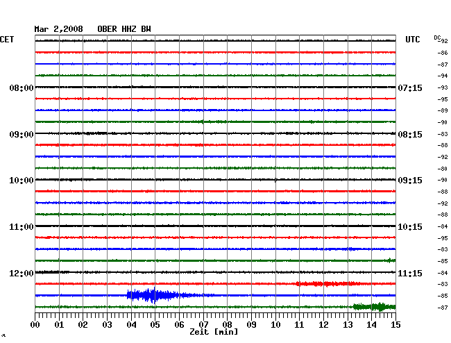The image size is (451, 343).
Task: Click the 10:15 UTC time label
Action: coord(410,227)
